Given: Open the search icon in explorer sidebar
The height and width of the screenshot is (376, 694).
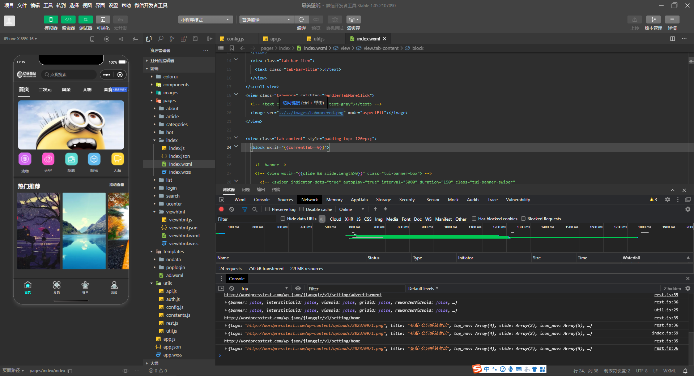Looking at the screenshot, I should [x=161, y=39].
